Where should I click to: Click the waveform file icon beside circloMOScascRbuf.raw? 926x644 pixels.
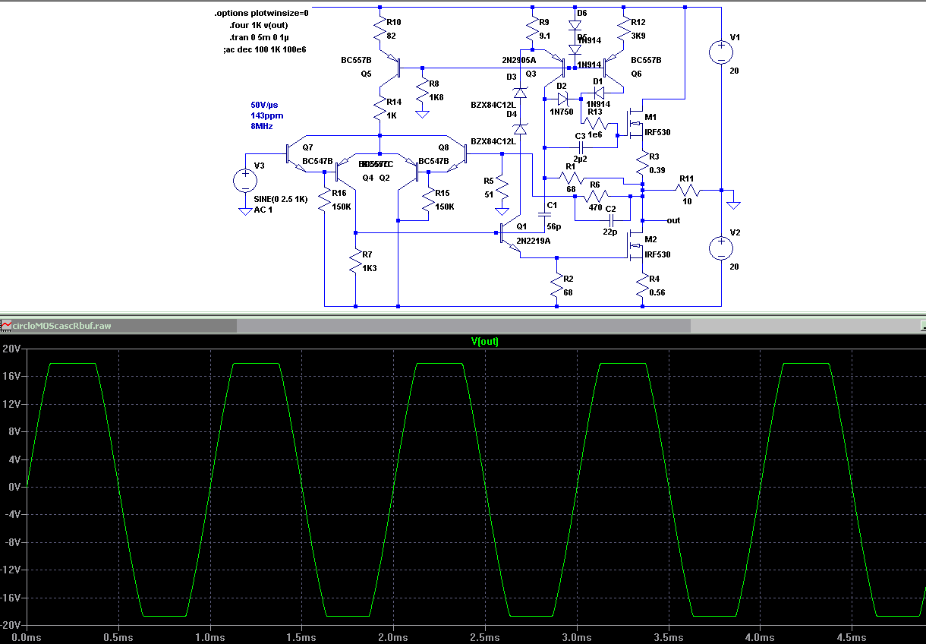tap(6, 325)
